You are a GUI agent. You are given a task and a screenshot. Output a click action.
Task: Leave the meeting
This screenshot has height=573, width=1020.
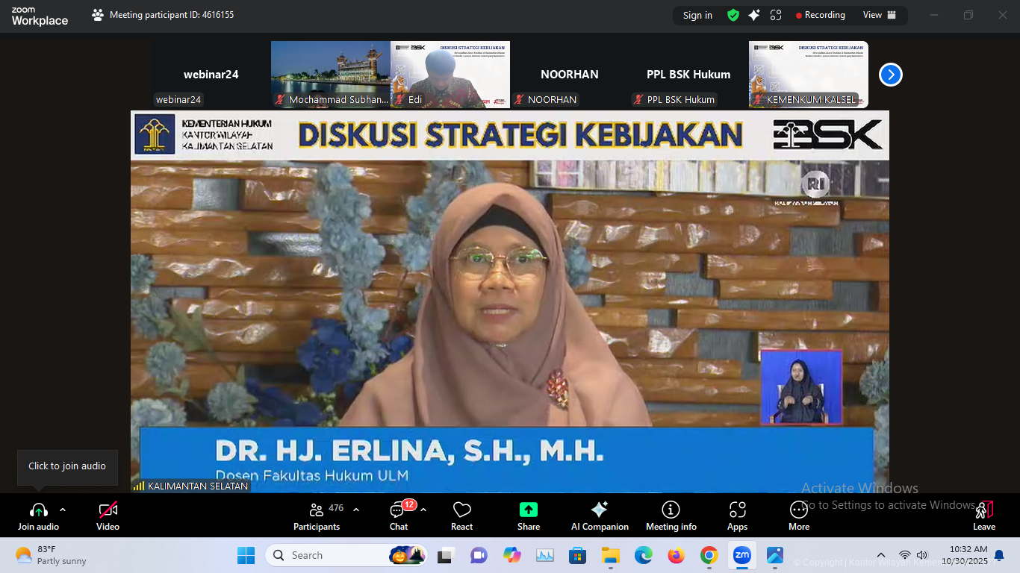[x=983, y=515]
